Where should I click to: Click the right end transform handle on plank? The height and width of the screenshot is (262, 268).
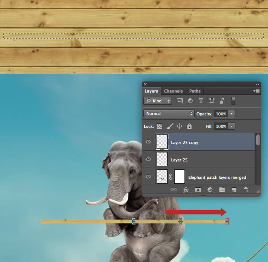coord(227,221)
